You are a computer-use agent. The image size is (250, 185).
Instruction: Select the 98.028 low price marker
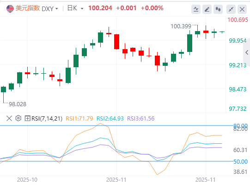point(18,104)
